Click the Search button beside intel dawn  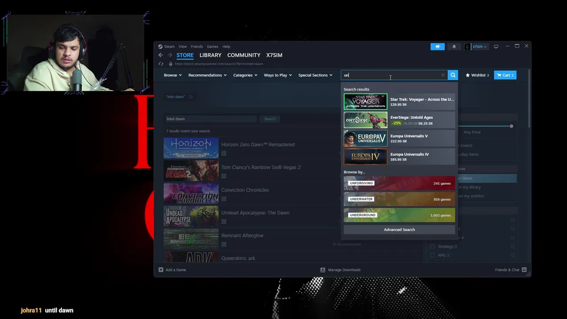[270, 119]
